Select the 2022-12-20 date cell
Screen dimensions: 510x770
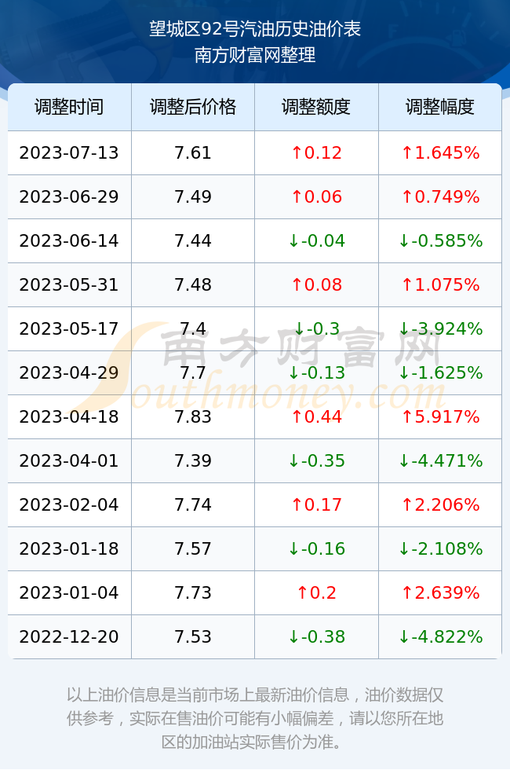(69, 636)
